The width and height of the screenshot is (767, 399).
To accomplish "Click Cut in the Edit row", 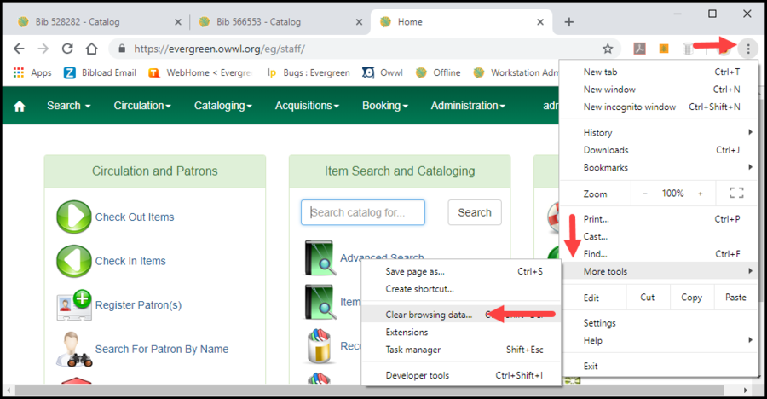I will 647,298.
